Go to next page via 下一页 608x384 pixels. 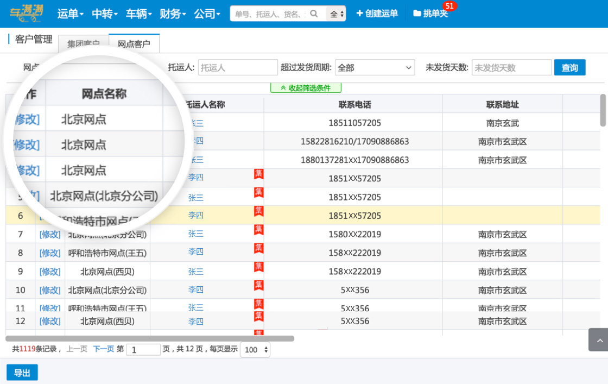(x=103, y=349)
